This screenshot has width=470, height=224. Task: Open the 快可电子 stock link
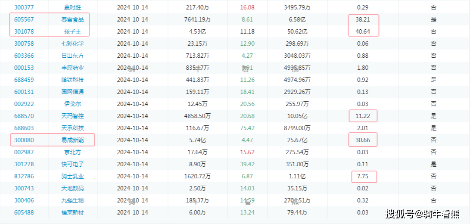[x=72, y=164]
